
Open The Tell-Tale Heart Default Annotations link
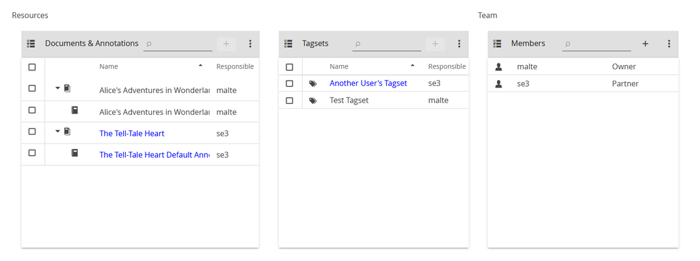[x=154, y=155]
